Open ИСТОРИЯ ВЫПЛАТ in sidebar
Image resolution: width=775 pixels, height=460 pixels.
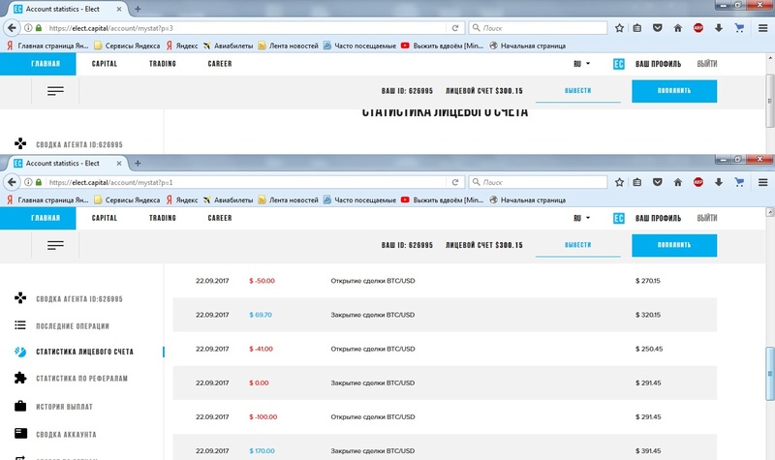64,407
